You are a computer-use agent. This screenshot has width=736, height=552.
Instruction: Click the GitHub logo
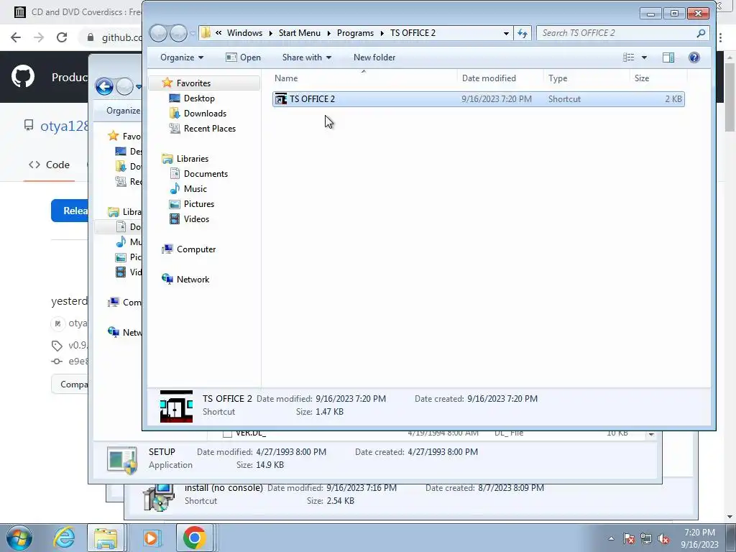(23, 77)
